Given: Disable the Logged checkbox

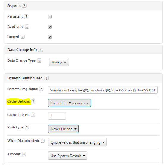Looking at the screenshot, I should point(50,37).
